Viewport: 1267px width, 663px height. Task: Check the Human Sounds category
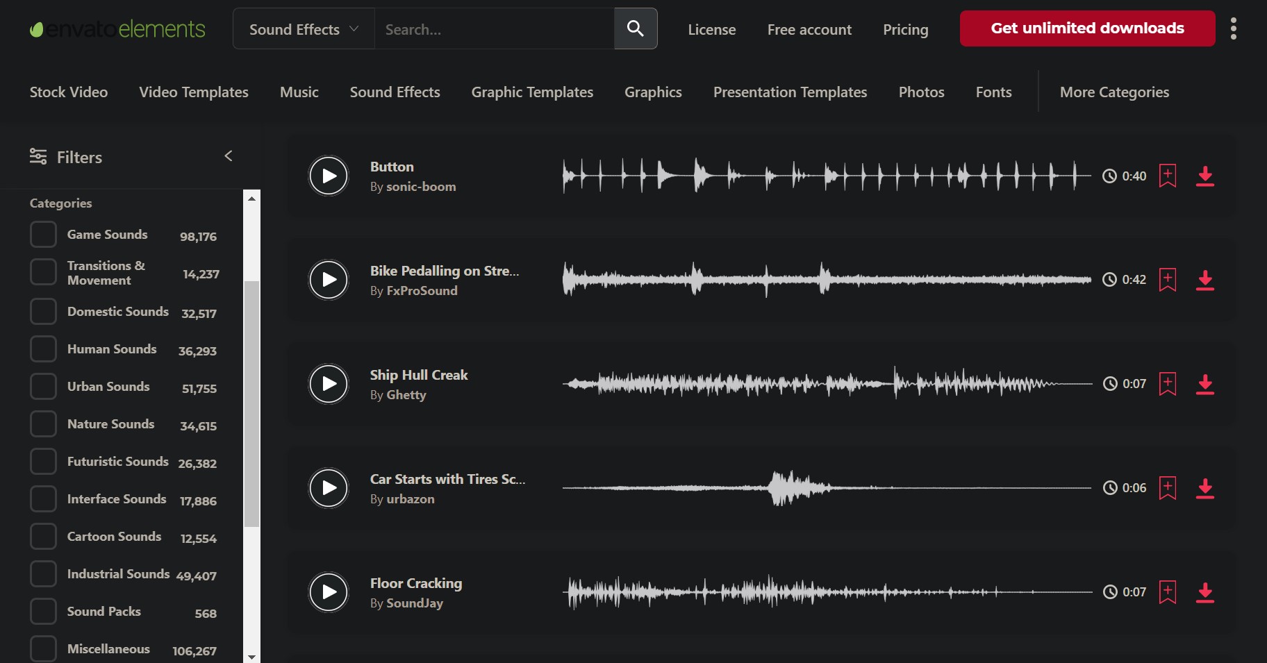point(43,349)
